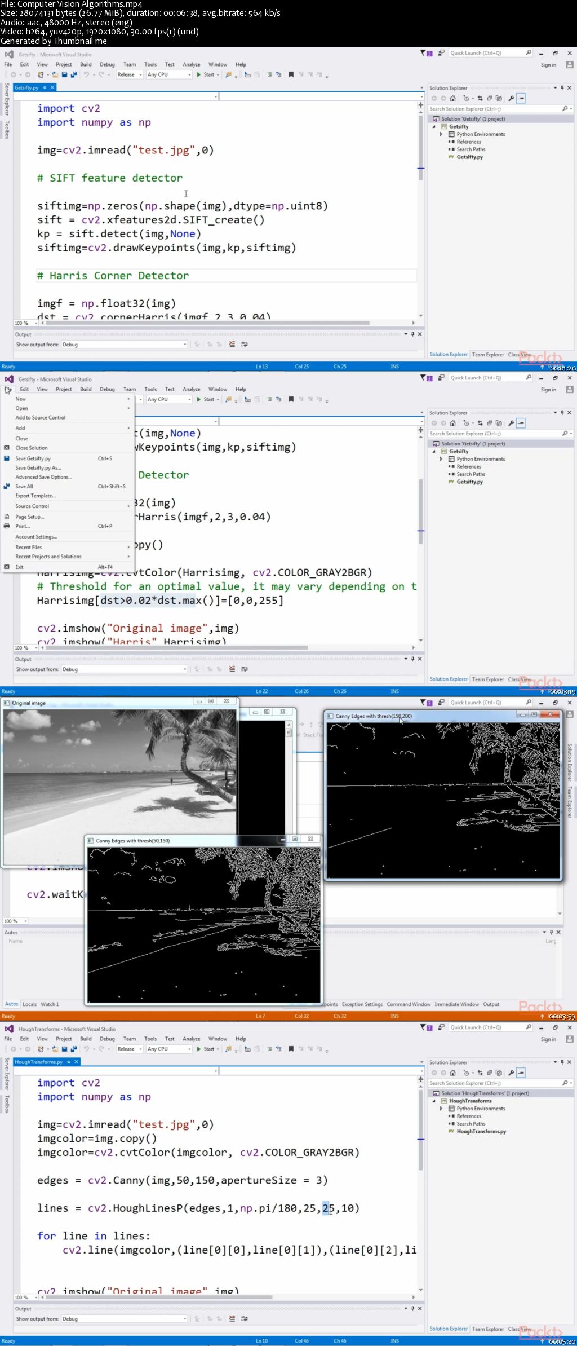Close the HoughTransforms.py editor tab
Image resolution: width=577 pixels, height=1346 pixels.
pyautogui.click(x=77, y=1062)
